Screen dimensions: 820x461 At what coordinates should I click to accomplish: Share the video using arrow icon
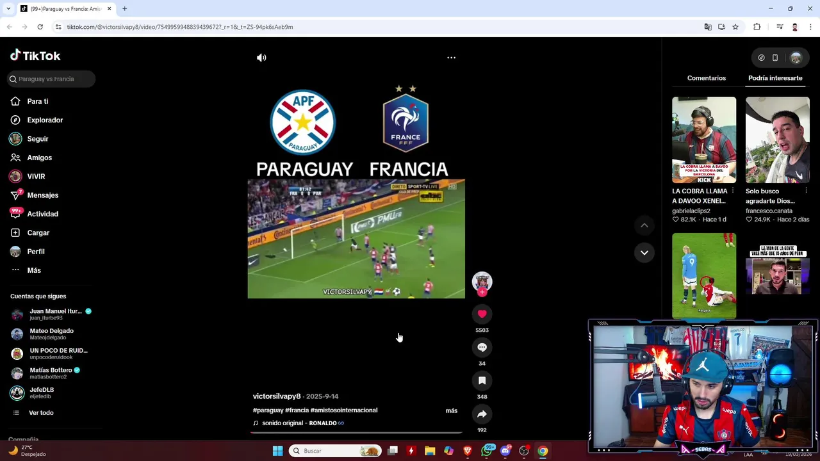pos(482,414)
